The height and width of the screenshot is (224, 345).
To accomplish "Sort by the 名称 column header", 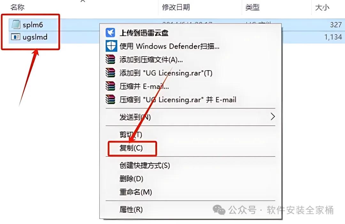I will [17, 7].
